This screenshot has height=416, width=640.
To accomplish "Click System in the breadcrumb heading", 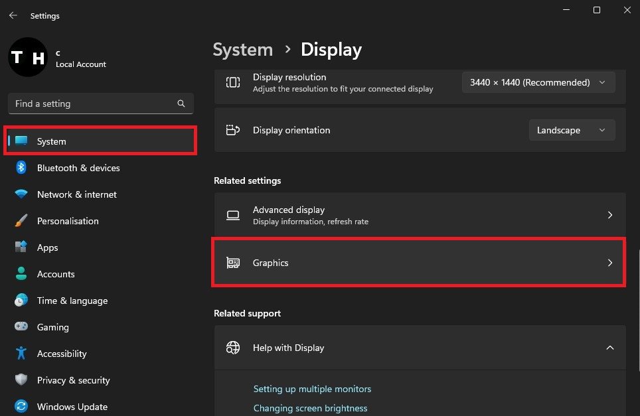I will click(242, 50).
